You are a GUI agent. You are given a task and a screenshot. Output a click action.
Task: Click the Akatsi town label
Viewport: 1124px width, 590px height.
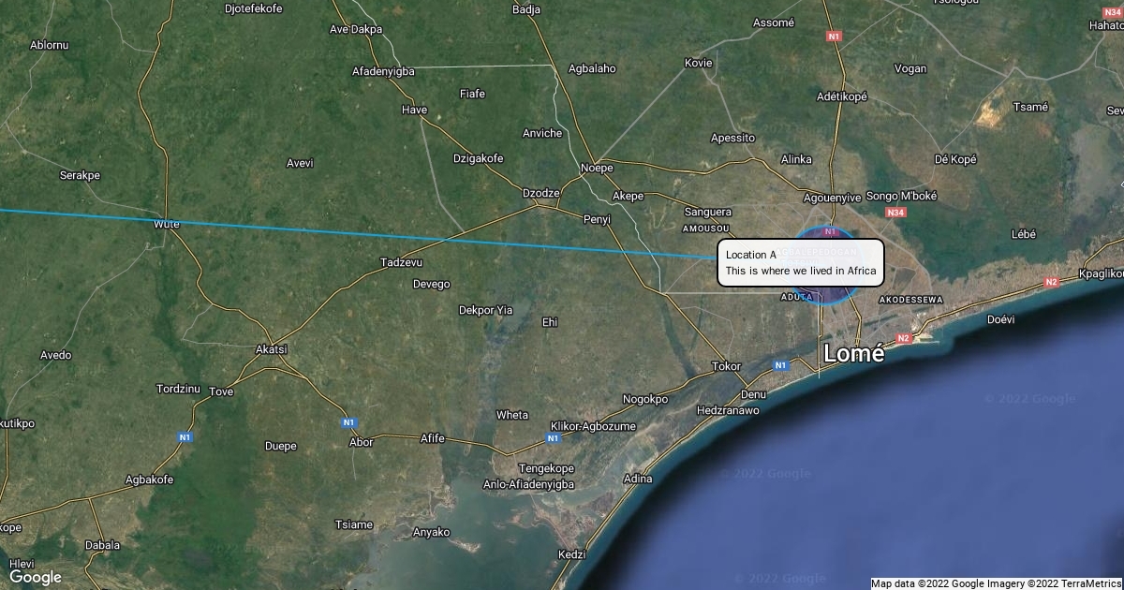point(272,349)
